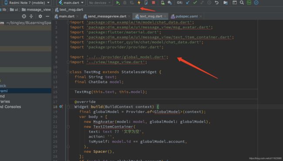
Task: Click 'final ChatData model;' declaration
Action: click(99, 82)
